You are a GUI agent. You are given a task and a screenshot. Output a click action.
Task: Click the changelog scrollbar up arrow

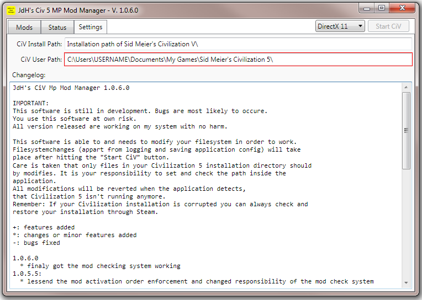point(406,87)
